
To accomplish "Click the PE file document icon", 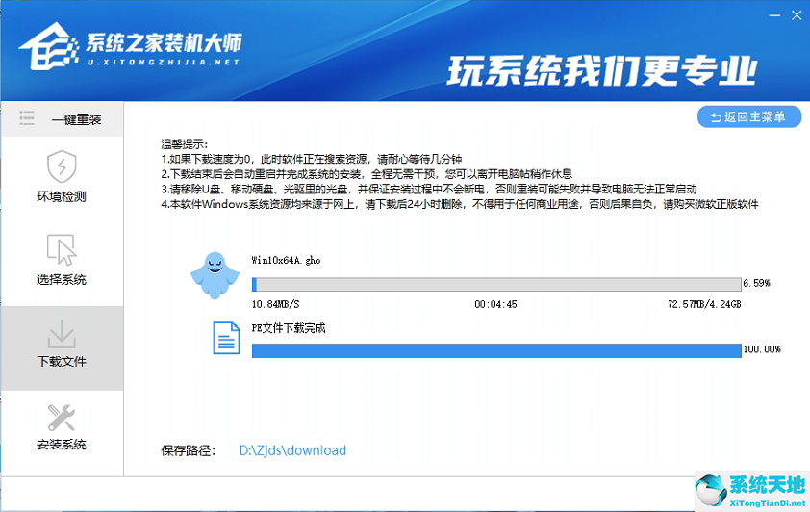I will pos(226,338).
